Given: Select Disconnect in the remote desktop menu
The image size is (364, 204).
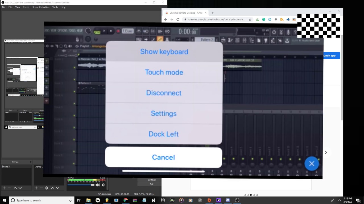Looking at the screenshot, I should tap(164, 93).
